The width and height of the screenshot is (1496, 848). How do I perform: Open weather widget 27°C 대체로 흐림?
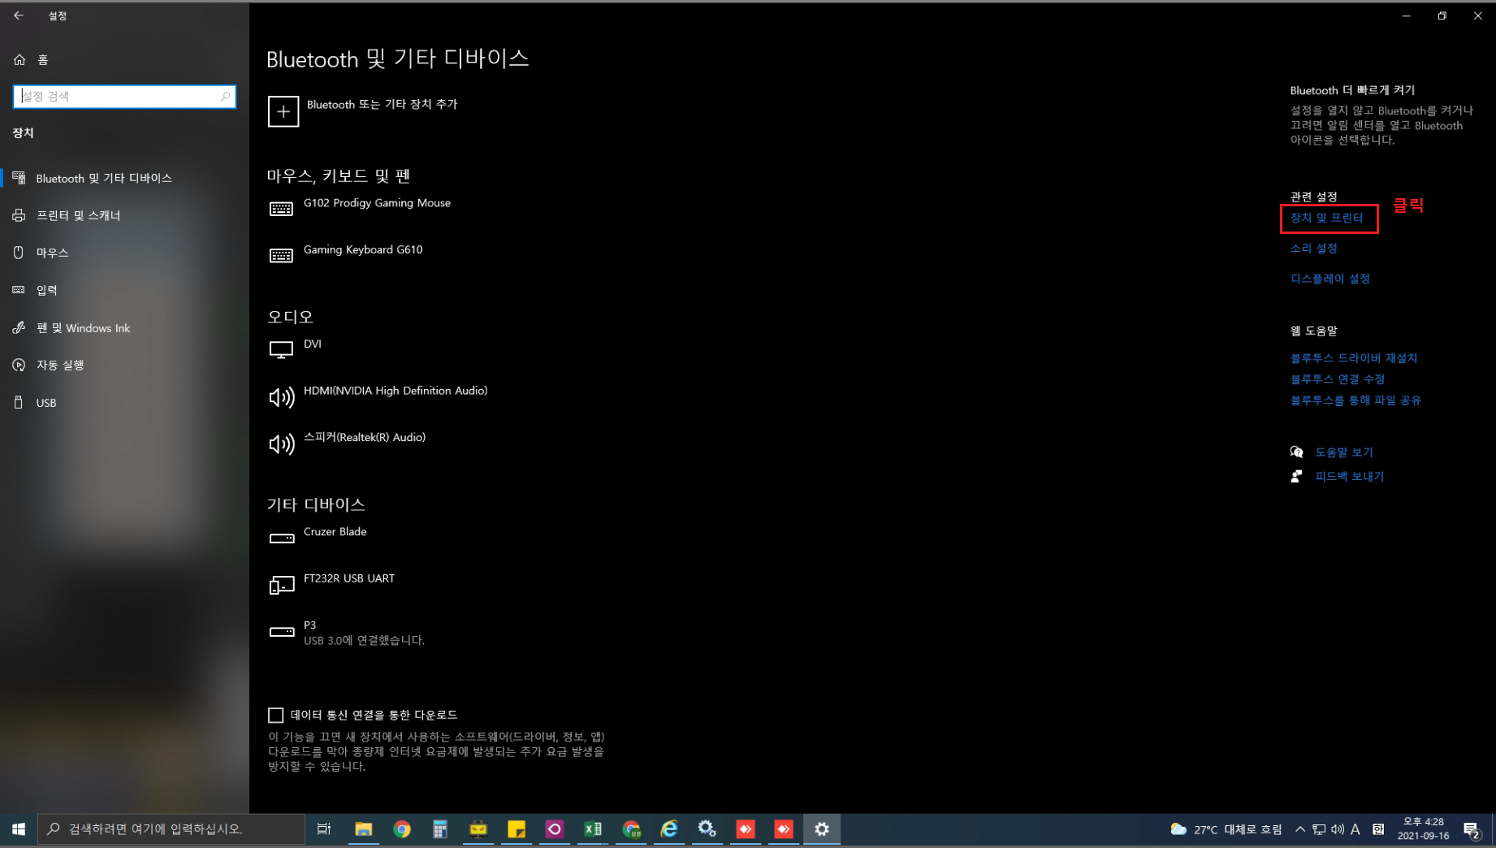point(1226,829)
